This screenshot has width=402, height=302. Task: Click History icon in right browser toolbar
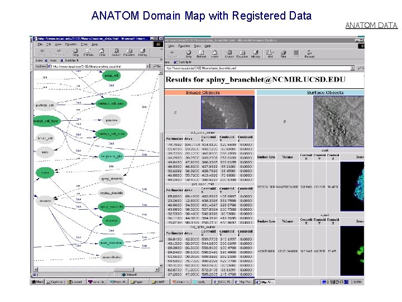click(x=256, y=54)
